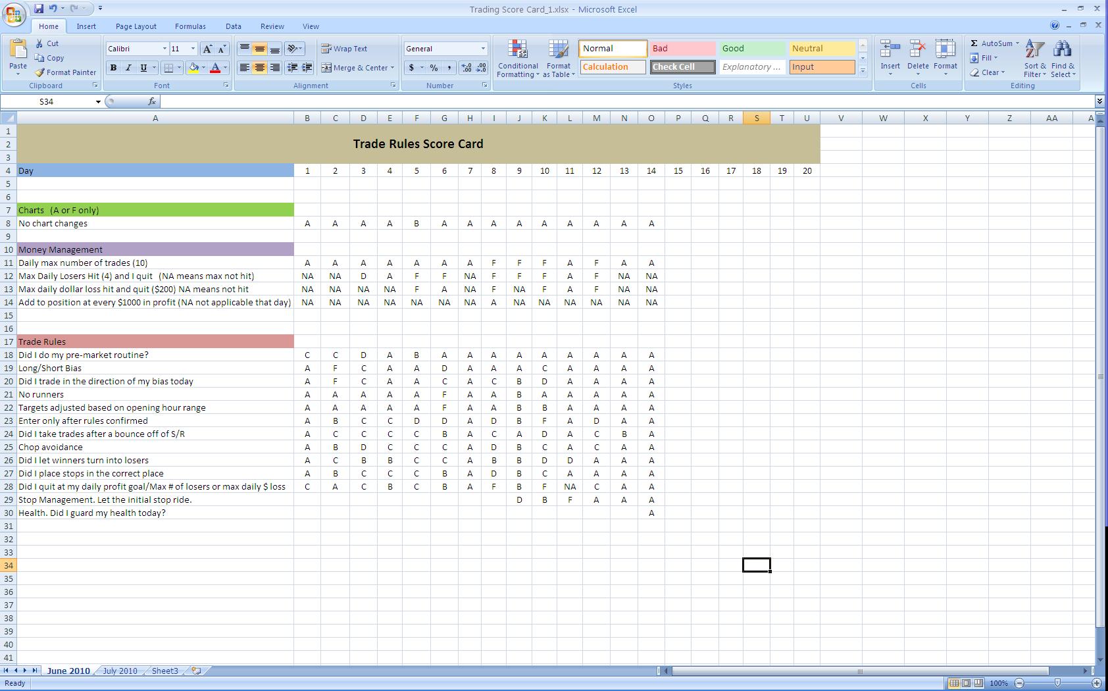Expand Merge & Center options arrow

[x=392, y=68]
